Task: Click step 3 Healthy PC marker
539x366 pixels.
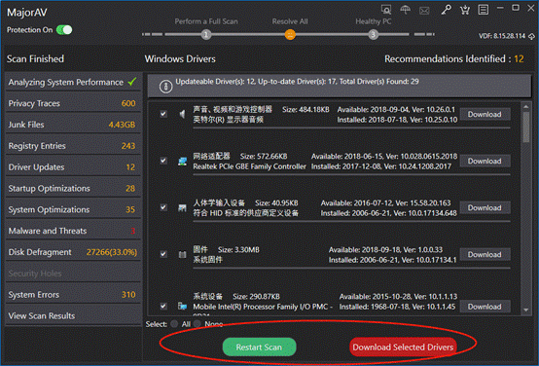Action: [x=373, y=34]
